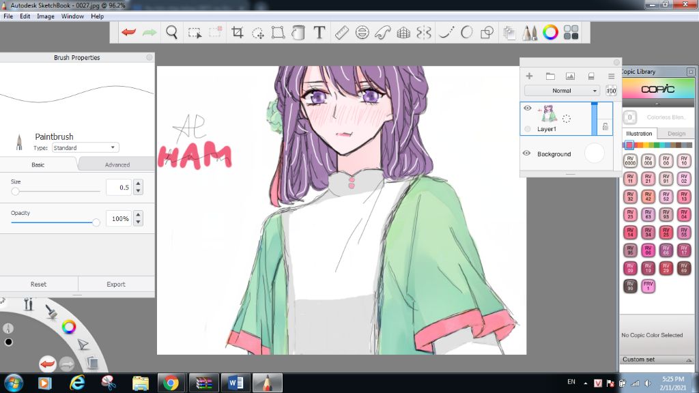The height and width of the screenshot is (393, 699).
Task: Pick the FRV1 Copic color swatch
Action: [x=648, y=286]
